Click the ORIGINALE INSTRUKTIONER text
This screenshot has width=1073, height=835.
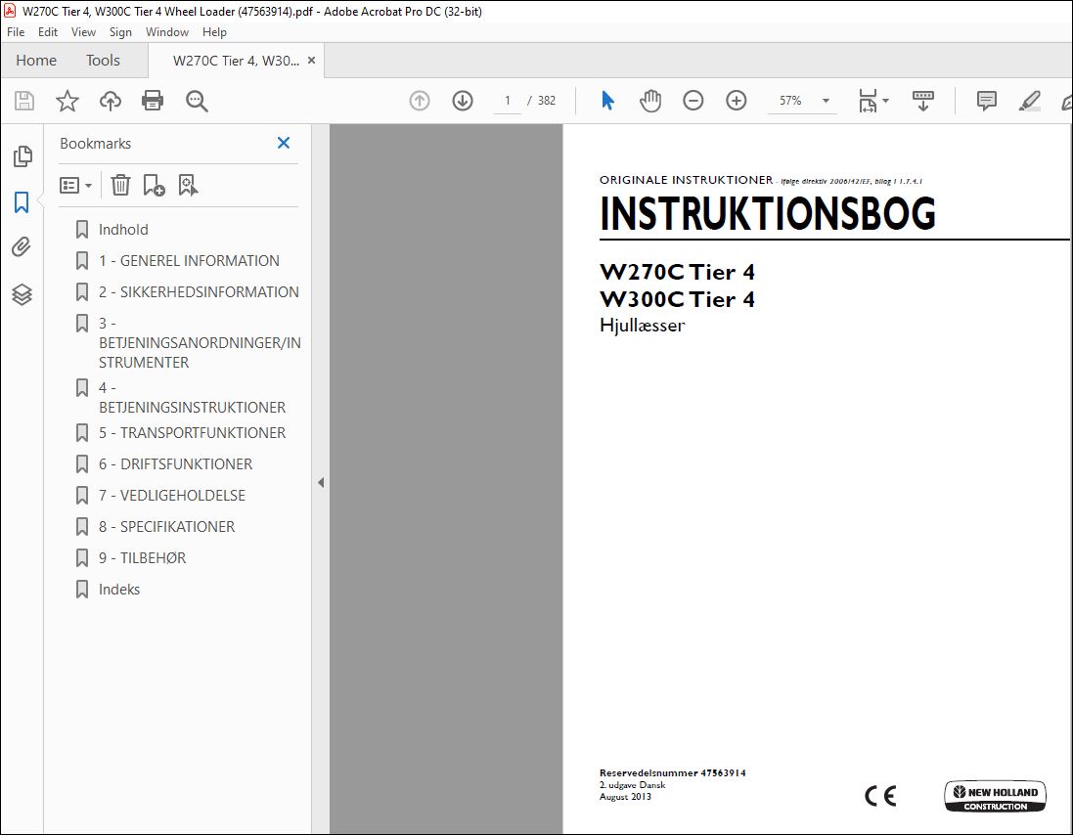[x=686, y=180]
